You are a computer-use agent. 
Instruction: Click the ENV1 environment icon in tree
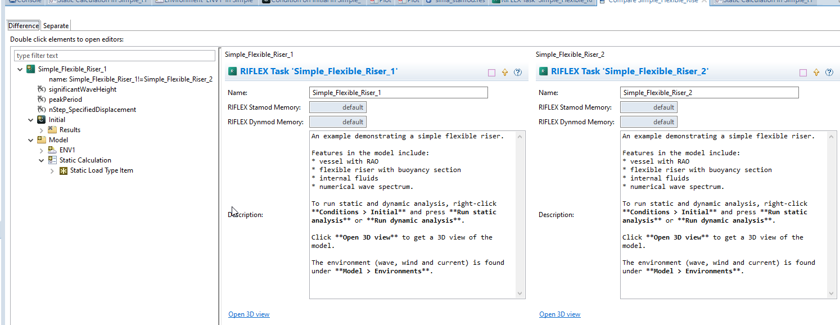tap(52, 150)
